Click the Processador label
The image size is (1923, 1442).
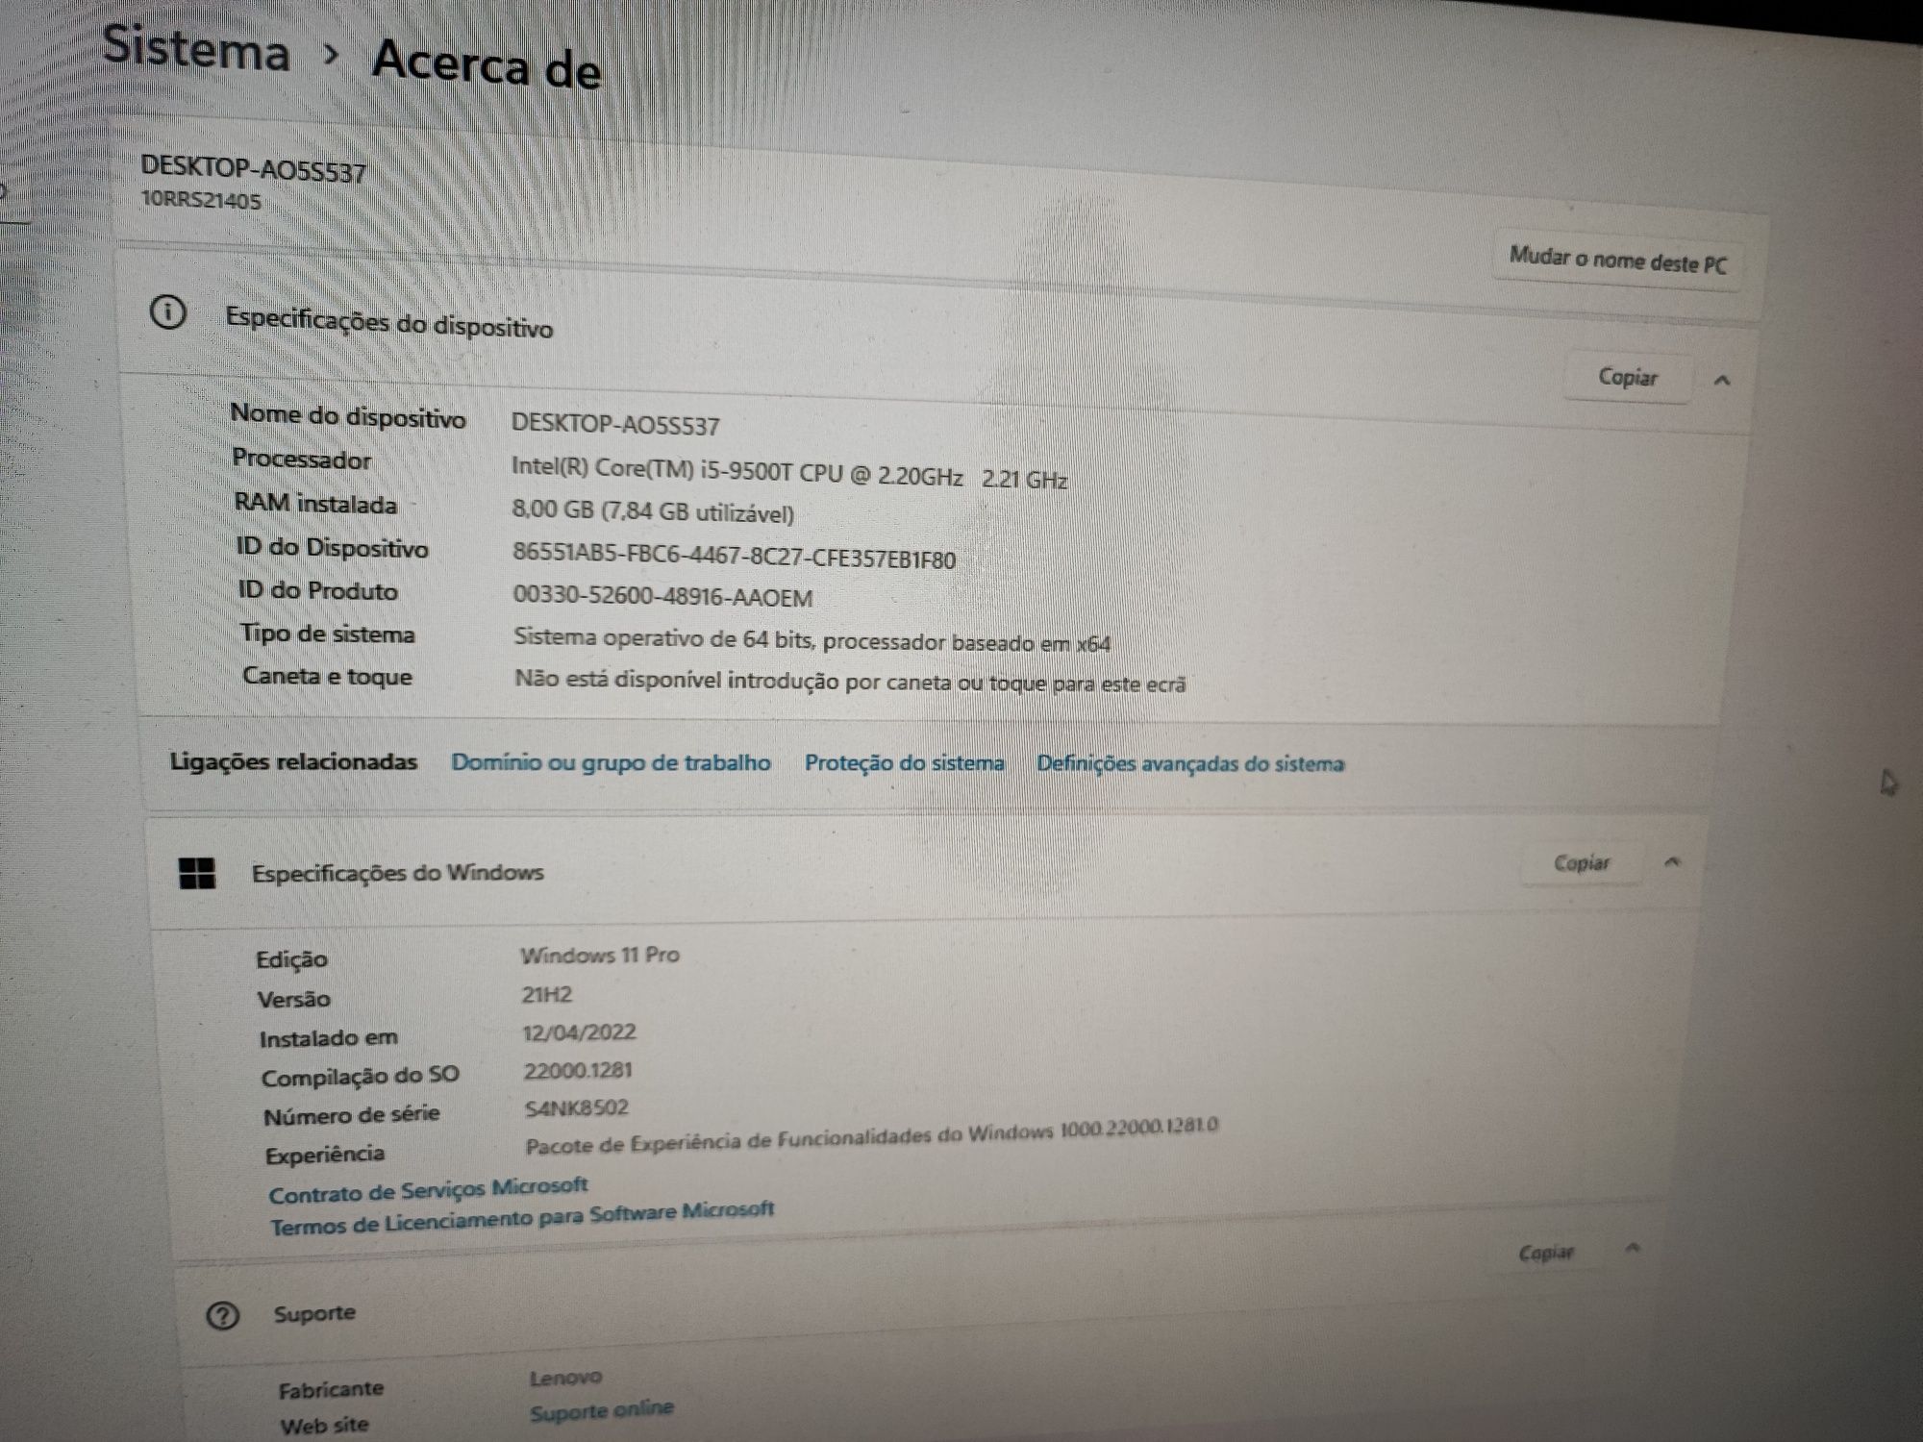(301, 459)
